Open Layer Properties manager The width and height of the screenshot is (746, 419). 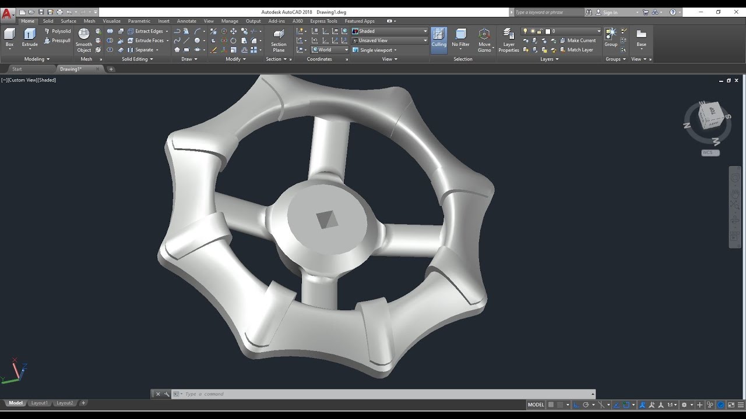[509, 40]
